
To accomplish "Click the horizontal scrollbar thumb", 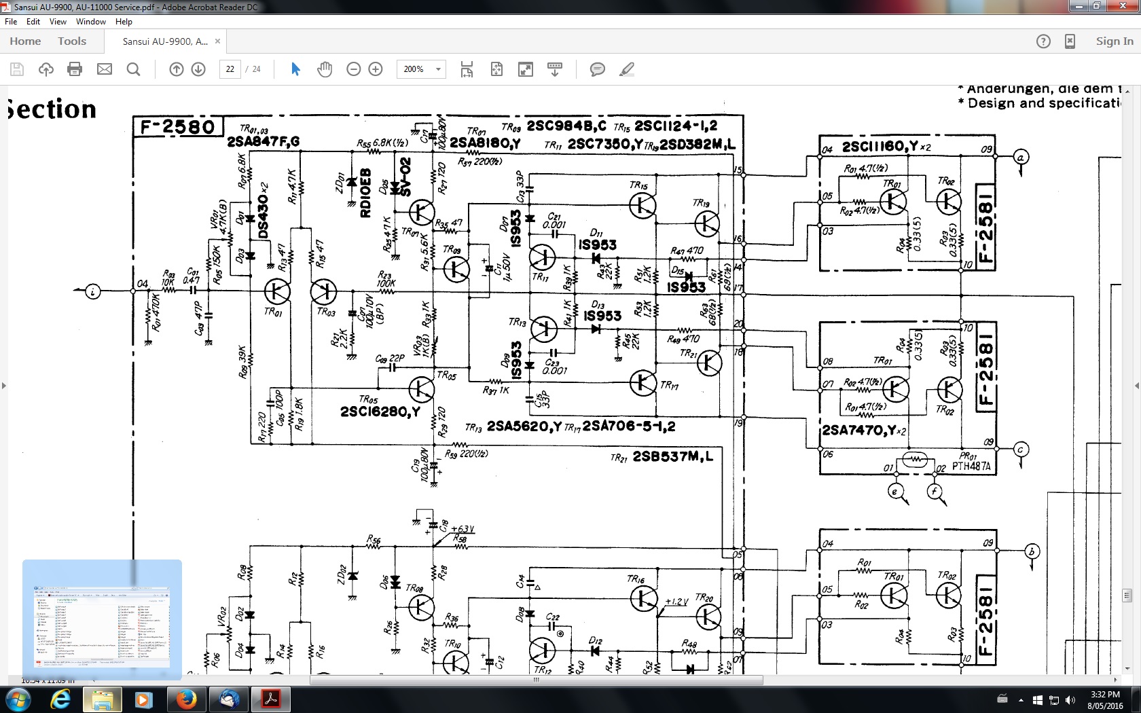I will pos(537,680).
